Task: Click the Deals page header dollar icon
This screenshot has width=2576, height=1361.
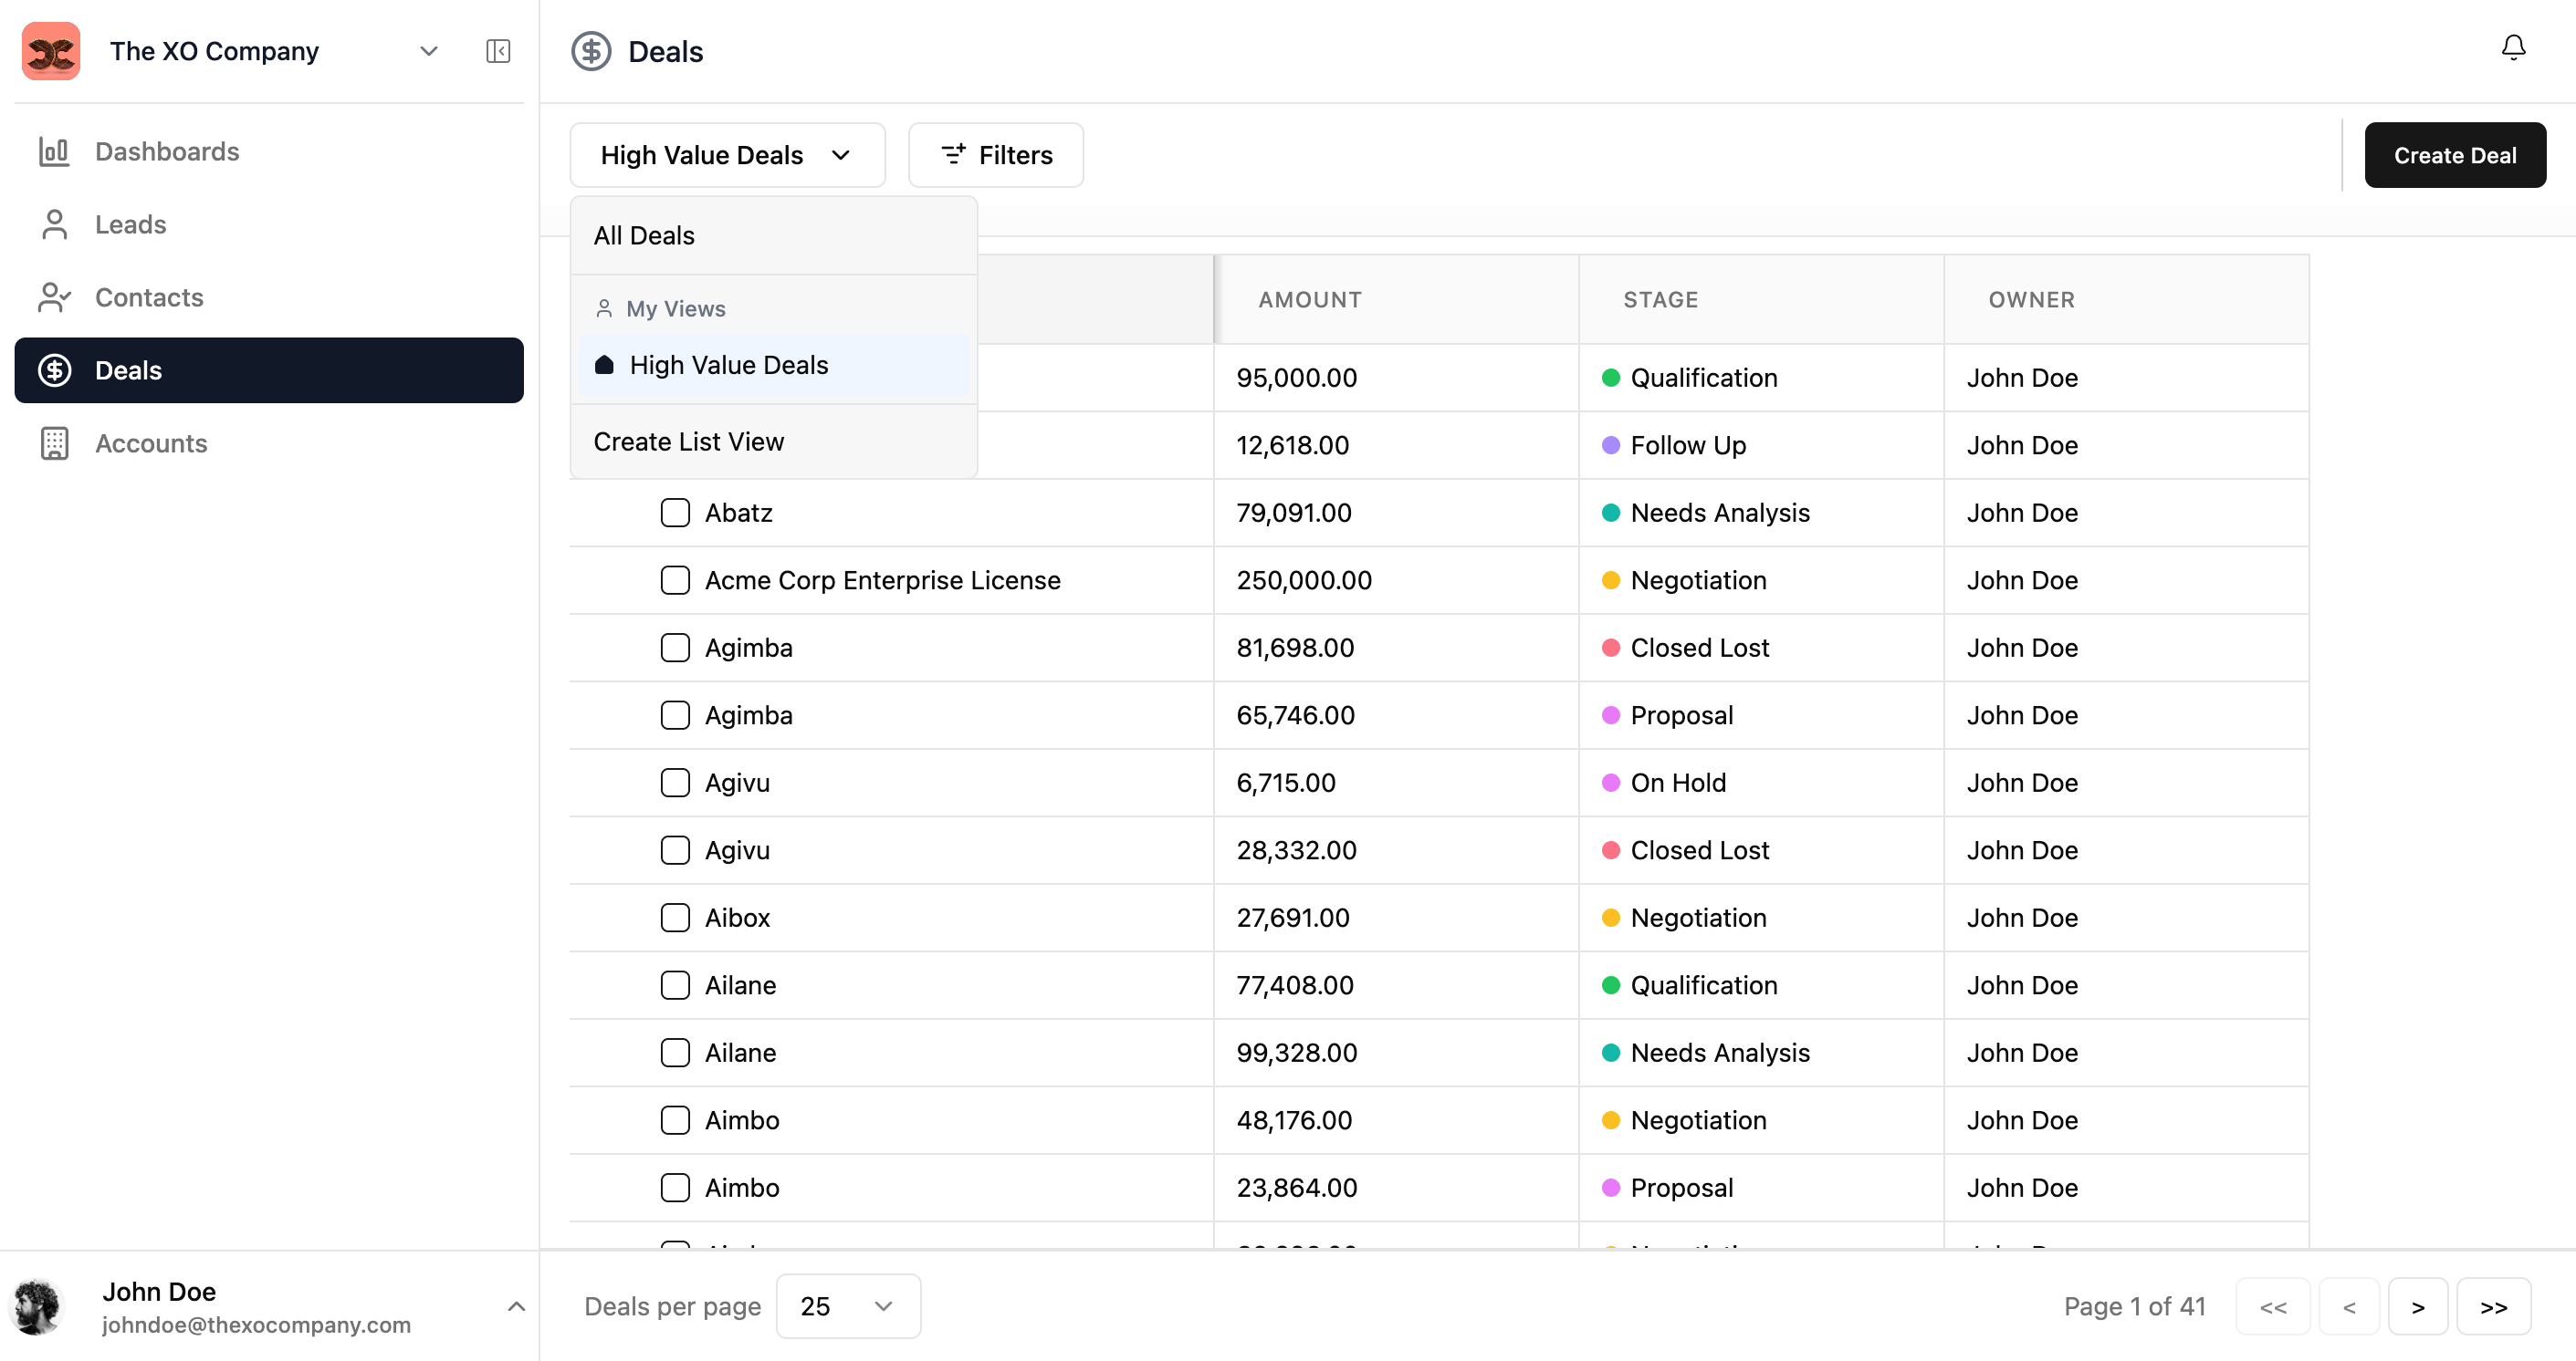Action: [591, 51]
